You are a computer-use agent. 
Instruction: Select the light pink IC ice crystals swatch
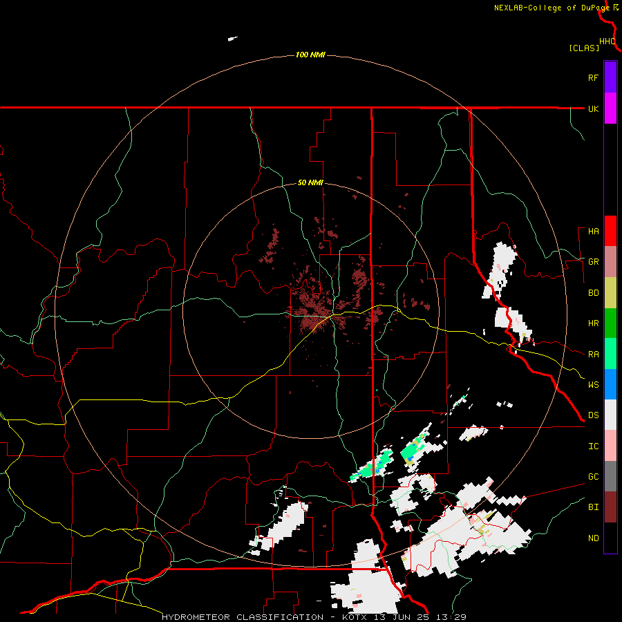[610, 446]
